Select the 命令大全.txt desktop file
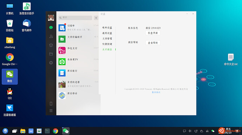 pyautogui.click(x=231, y=60)
